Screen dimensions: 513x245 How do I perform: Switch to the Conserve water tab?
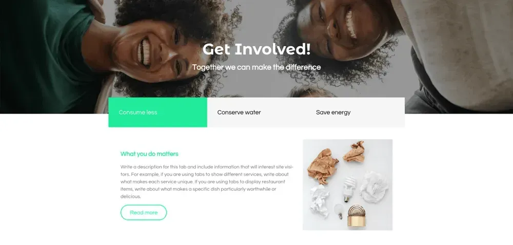pyautogui.click(x=256, y=112)
